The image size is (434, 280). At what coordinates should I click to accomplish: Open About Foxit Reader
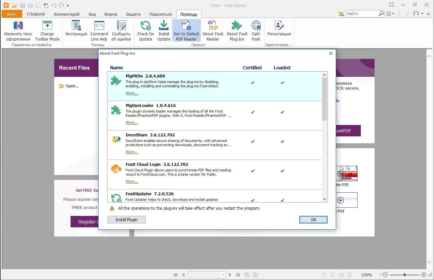tap(213, 31)
